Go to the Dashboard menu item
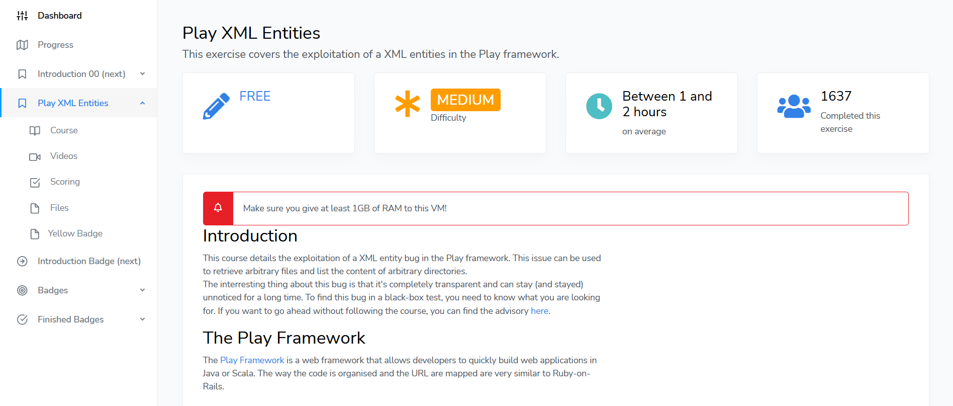The width and height of the screenshot is (953, 406). coord(59,16)
